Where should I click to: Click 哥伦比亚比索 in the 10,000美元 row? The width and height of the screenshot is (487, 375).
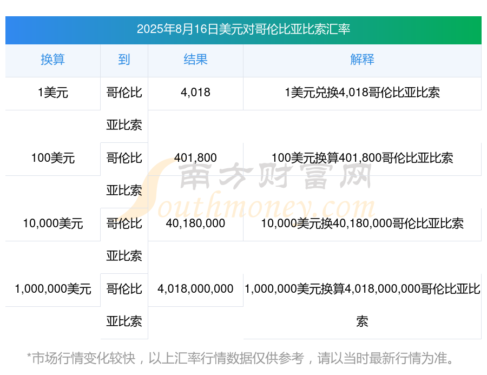(x=124, y=240)
